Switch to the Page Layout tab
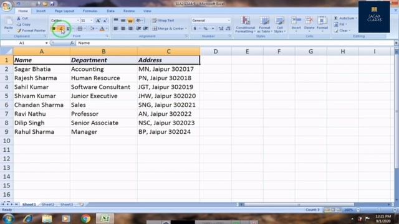 [64, 11]
